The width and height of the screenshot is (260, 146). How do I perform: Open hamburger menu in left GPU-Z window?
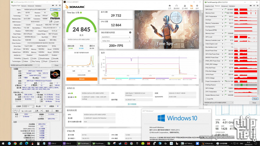tap(60, 6)
